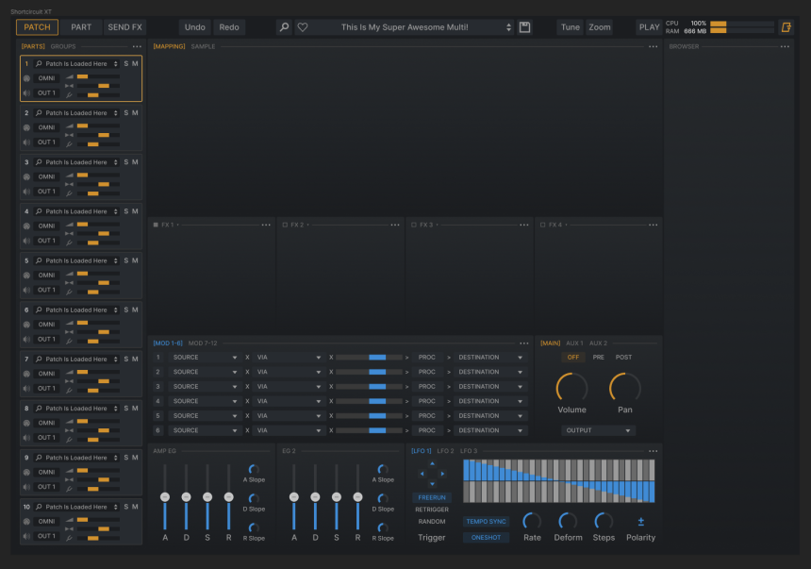Open the three-dot menu of Browser panel
The image size is (811, 569).
click(x=786, y=46)
